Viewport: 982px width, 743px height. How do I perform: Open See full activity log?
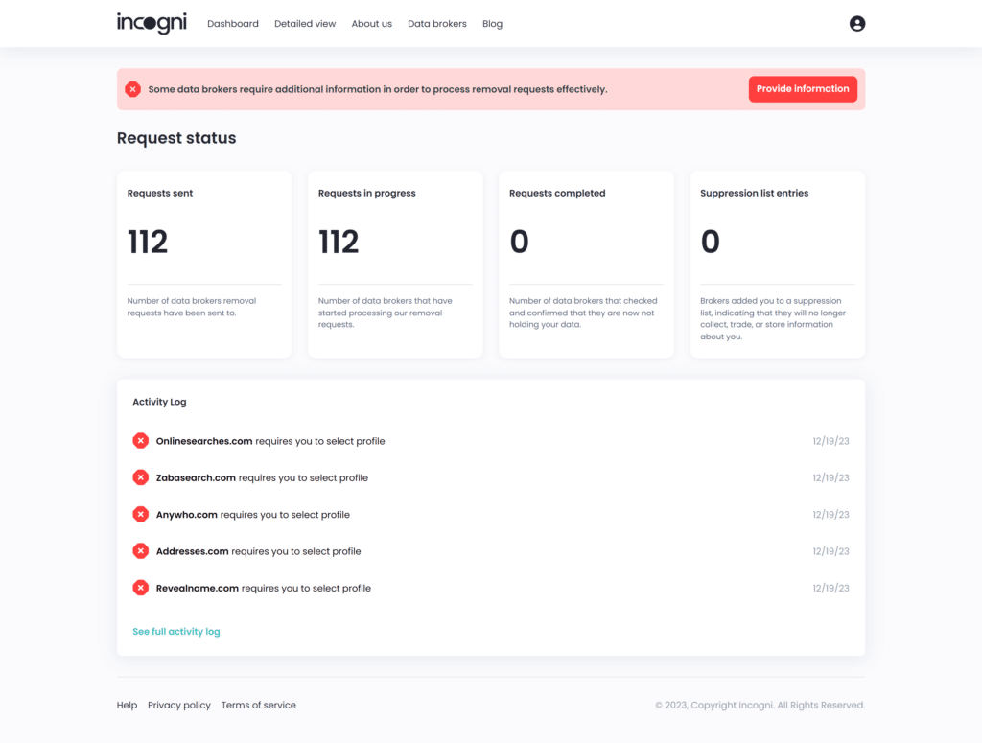click(x=176, y=632)
